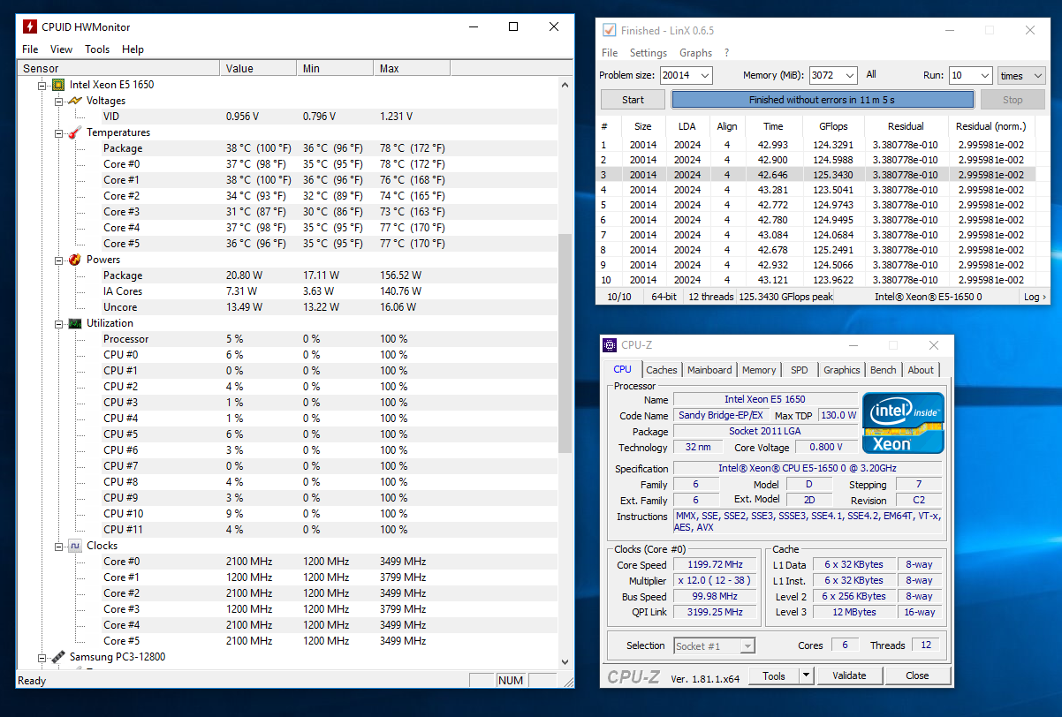Collapse the Powers tree node
Screen dimensions: 1062x717
59,260
